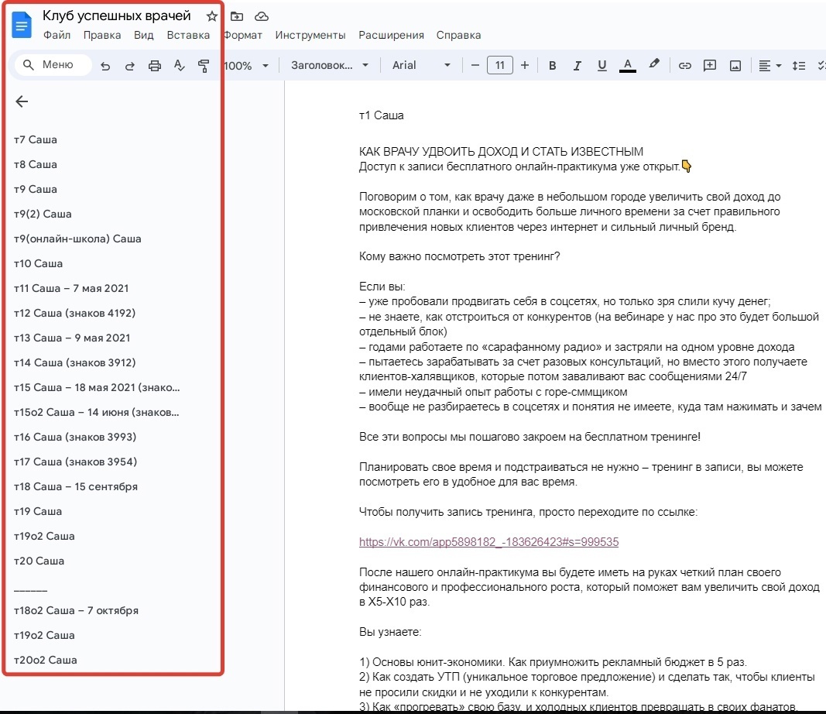Screen dimensions: 826x714
Task: Jump to outline heading т10 Саша
Action: (x=38, y=263)
